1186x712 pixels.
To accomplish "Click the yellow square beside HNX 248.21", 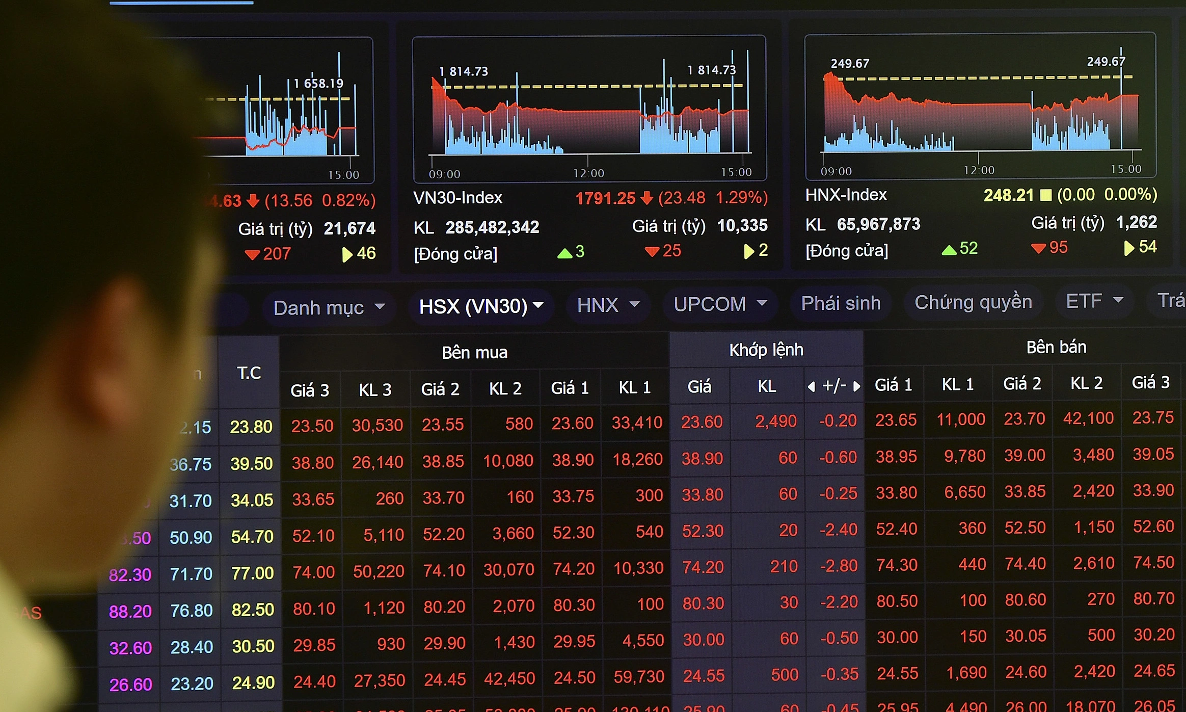I will coord(1045,195).
